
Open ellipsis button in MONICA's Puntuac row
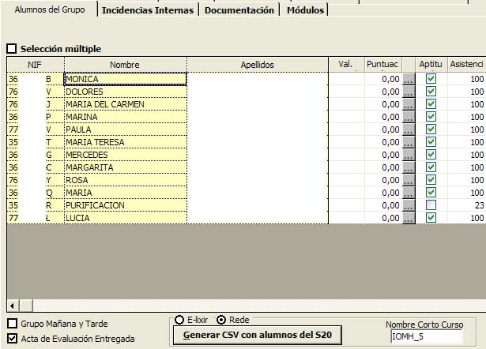[x=409, y=79]
